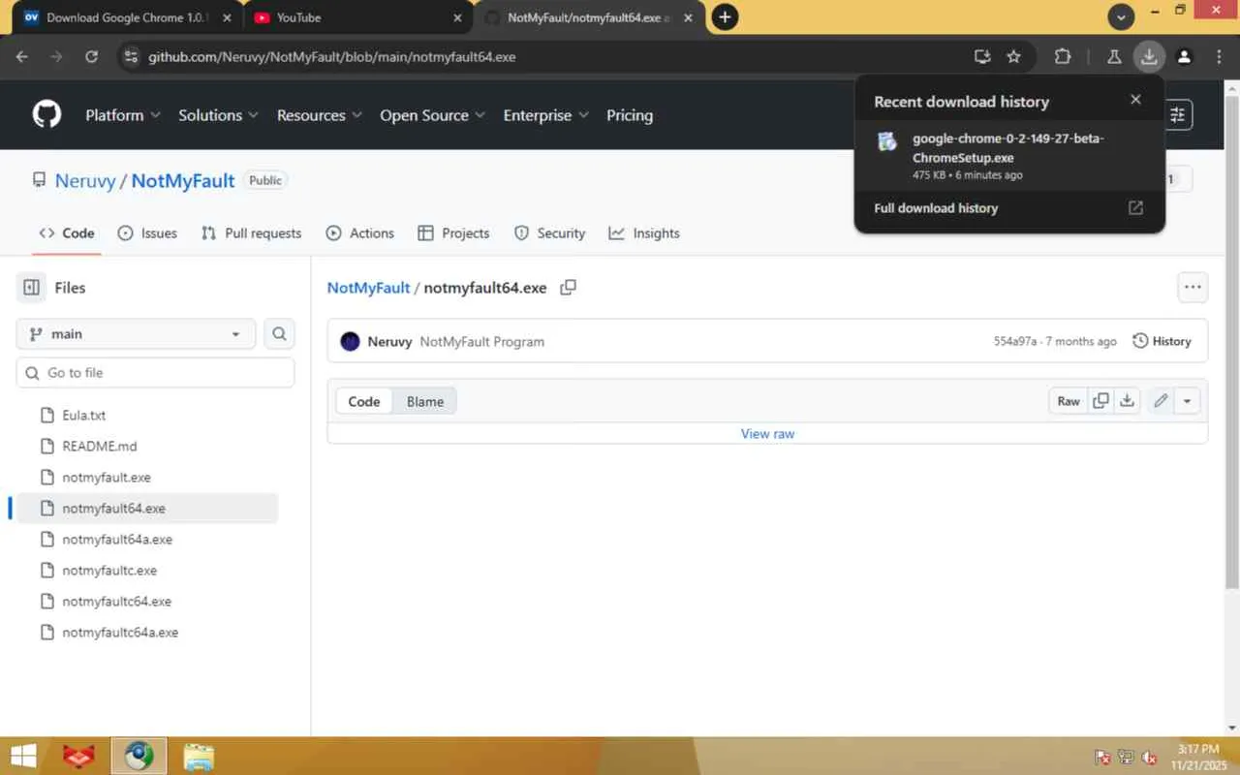Open the Security tab
The height and width of the screenshot is (775, 1240).
tap(549, 233)
